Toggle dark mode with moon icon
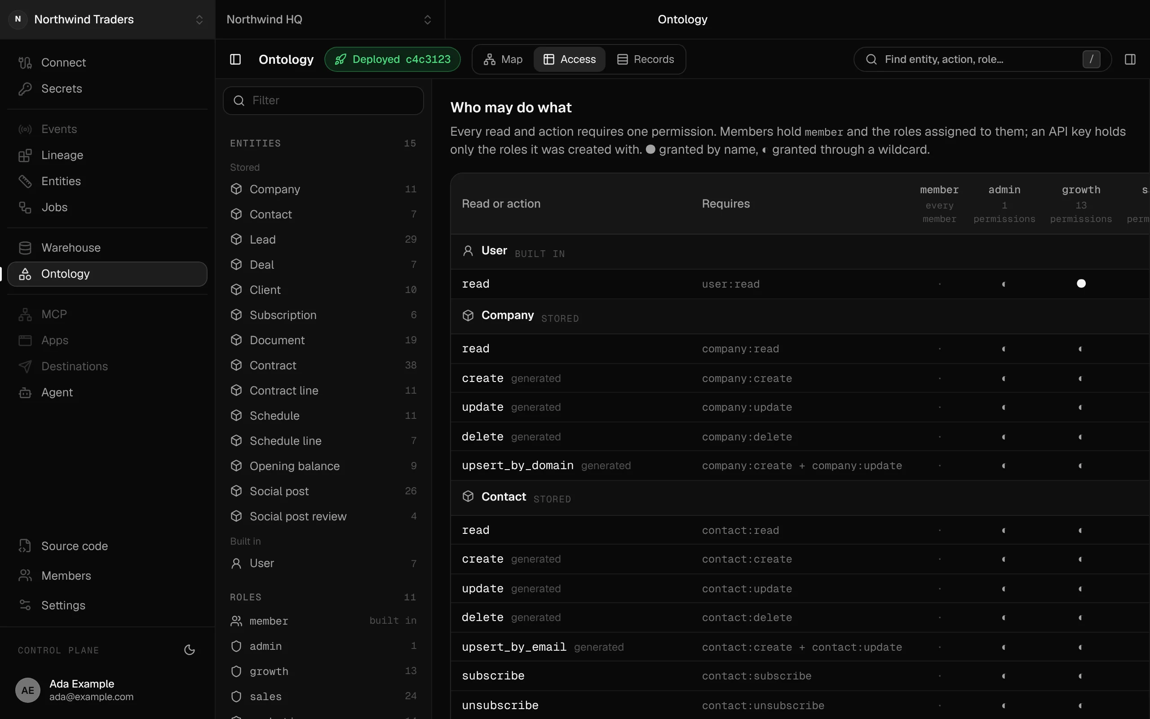 [x=190, y=650]
